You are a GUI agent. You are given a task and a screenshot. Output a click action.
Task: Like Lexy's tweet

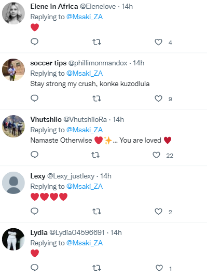158,212
